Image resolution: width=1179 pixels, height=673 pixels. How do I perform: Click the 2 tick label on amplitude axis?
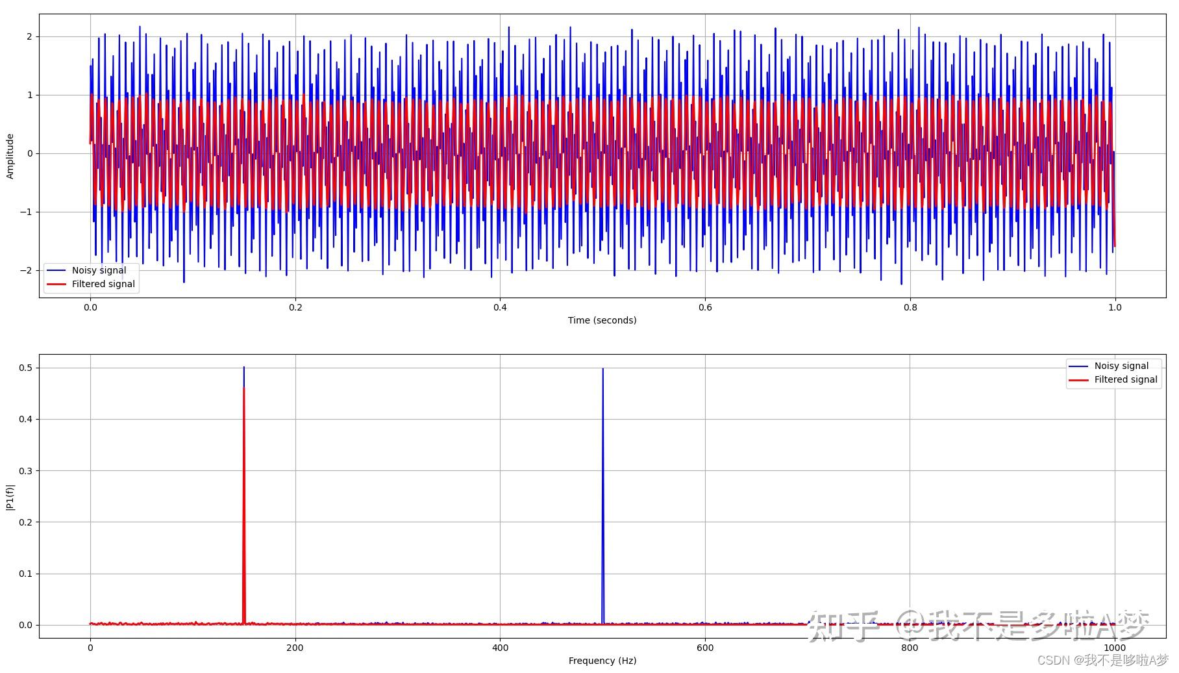tap(29, 37)
